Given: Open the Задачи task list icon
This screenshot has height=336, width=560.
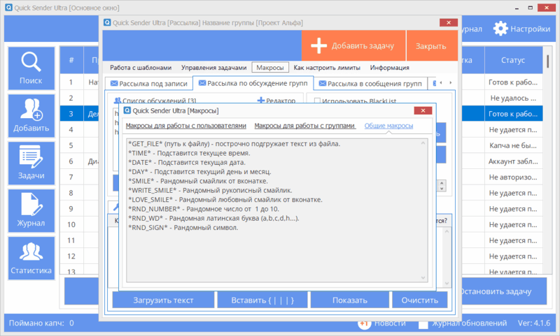Looking at the screenshot, I should 31,162.
